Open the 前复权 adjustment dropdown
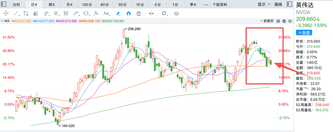The width and height of the screenshot is (333, 132). (267, 21)
